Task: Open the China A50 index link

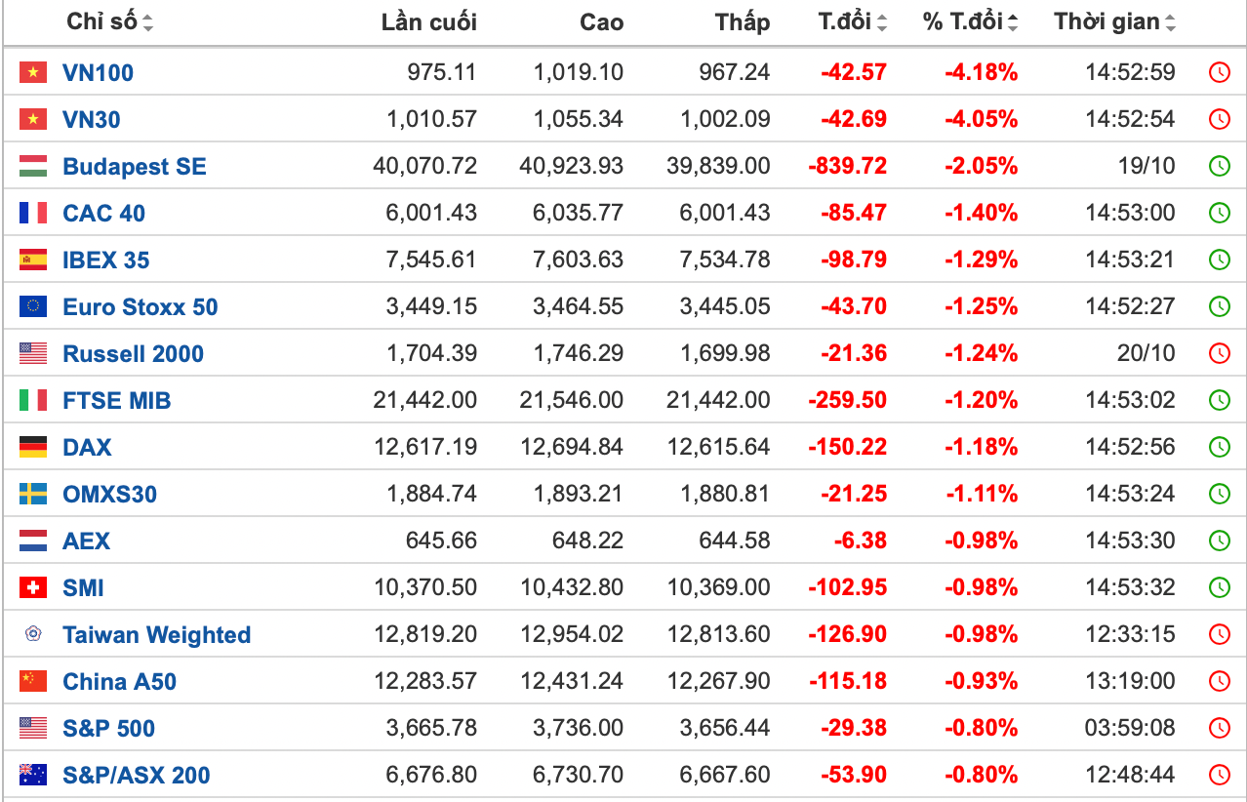Action: pos(119,682)
